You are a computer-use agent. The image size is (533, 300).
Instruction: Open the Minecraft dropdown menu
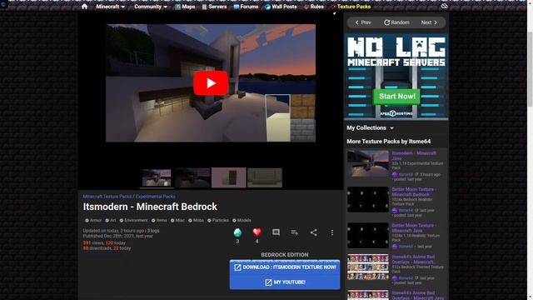[110, 7]
